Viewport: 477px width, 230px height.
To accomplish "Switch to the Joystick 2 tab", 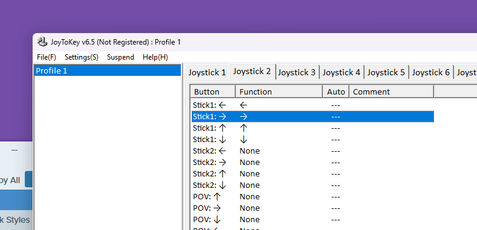I will (x=252, y=72).
